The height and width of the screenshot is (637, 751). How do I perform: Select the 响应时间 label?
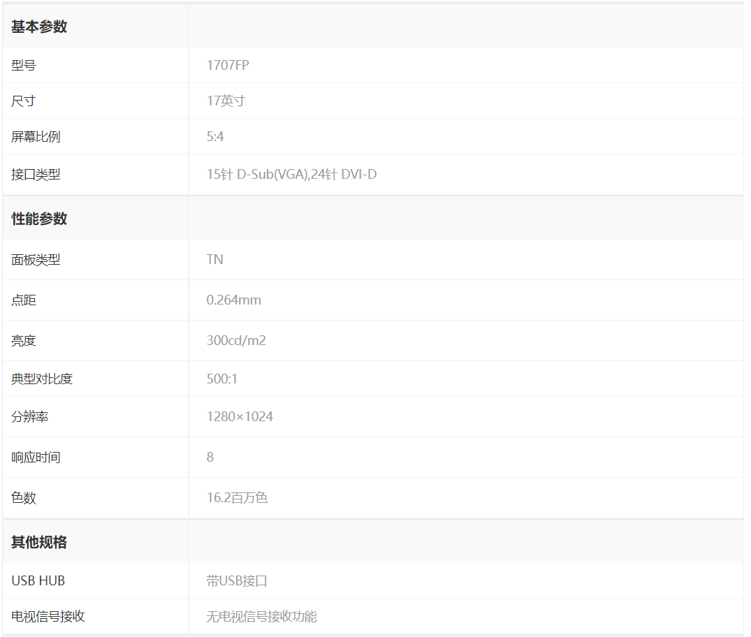(36, 457)
